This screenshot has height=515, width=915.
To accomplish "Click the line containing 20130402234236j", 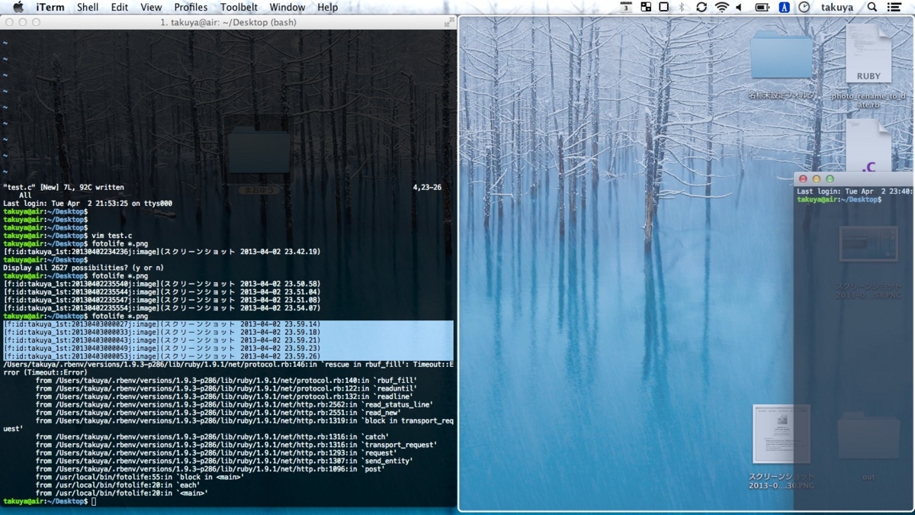I will (162, 252).
